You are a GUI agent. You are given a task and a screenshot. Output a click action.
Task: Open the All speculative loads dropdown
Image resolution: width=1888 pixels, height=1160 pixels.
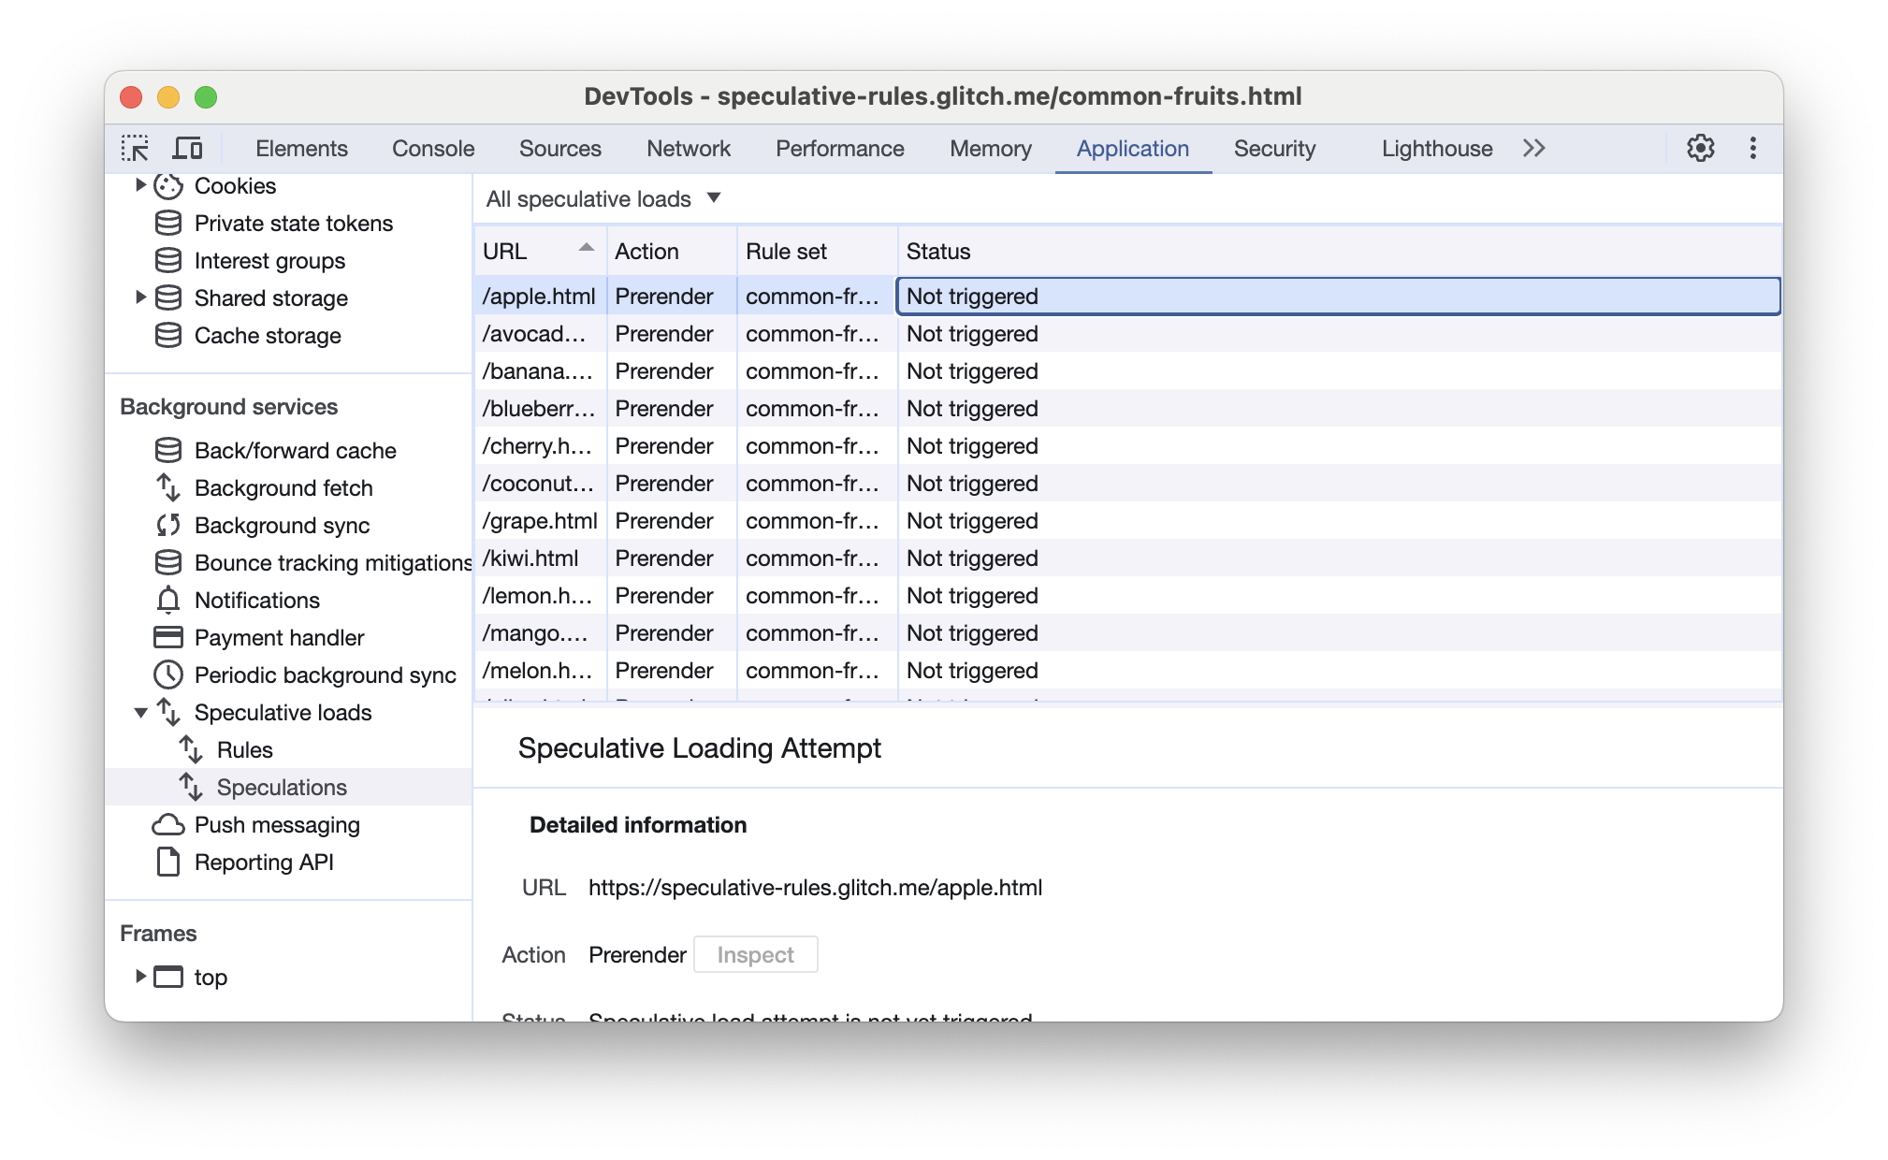[x=602, y=198]
